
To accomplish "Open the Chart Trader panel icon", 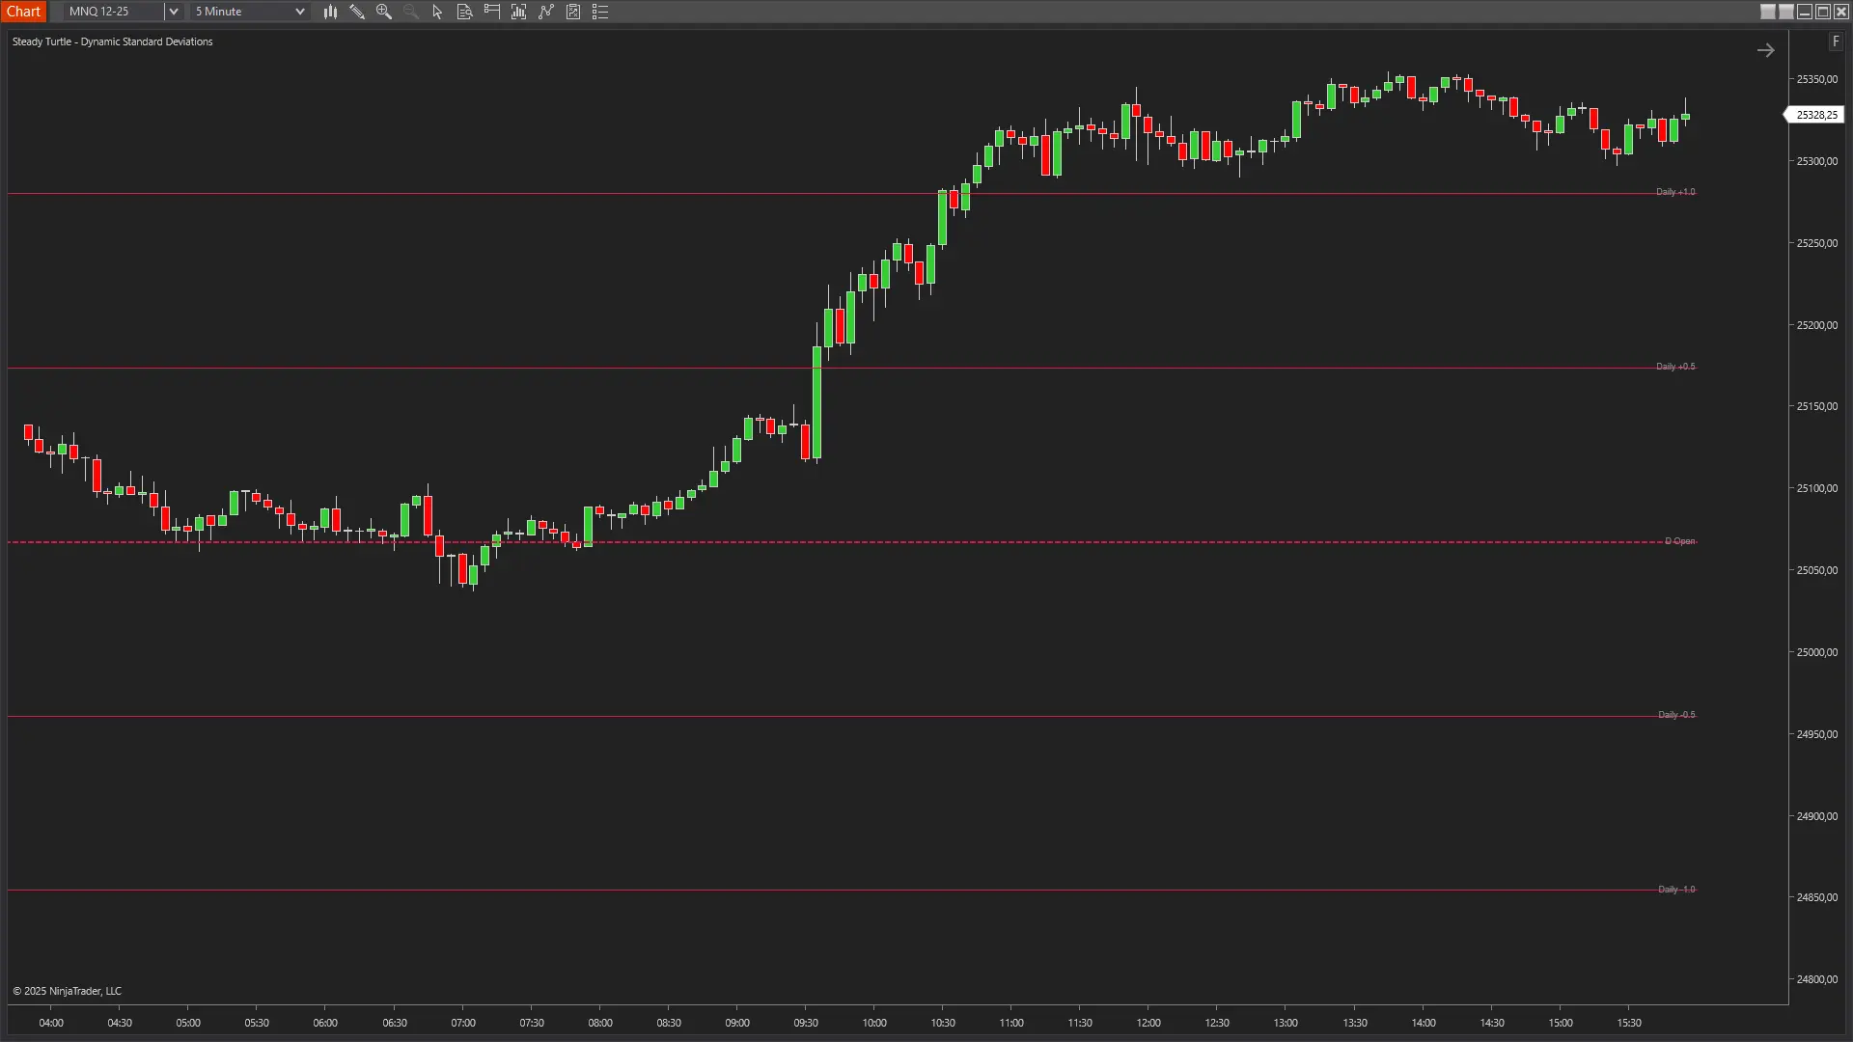I will 491,12.
